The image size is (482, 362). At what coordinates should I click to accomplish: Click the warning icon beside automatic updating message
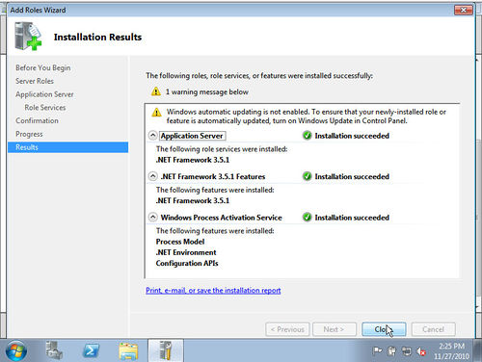[x=156, y=113]
